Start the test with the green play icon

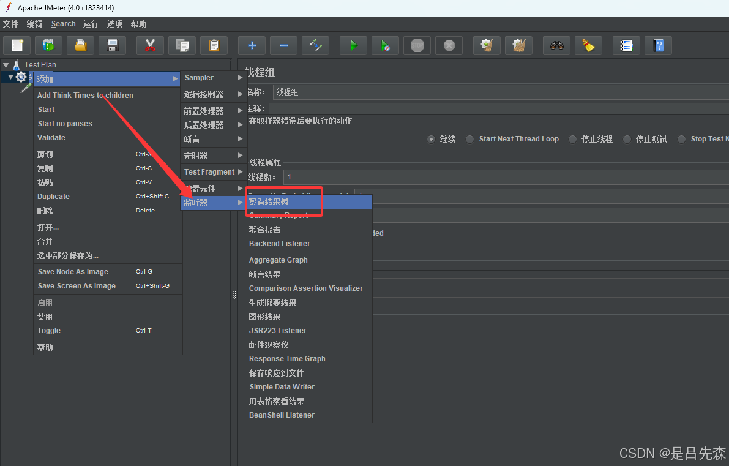[x=353, y=45]
